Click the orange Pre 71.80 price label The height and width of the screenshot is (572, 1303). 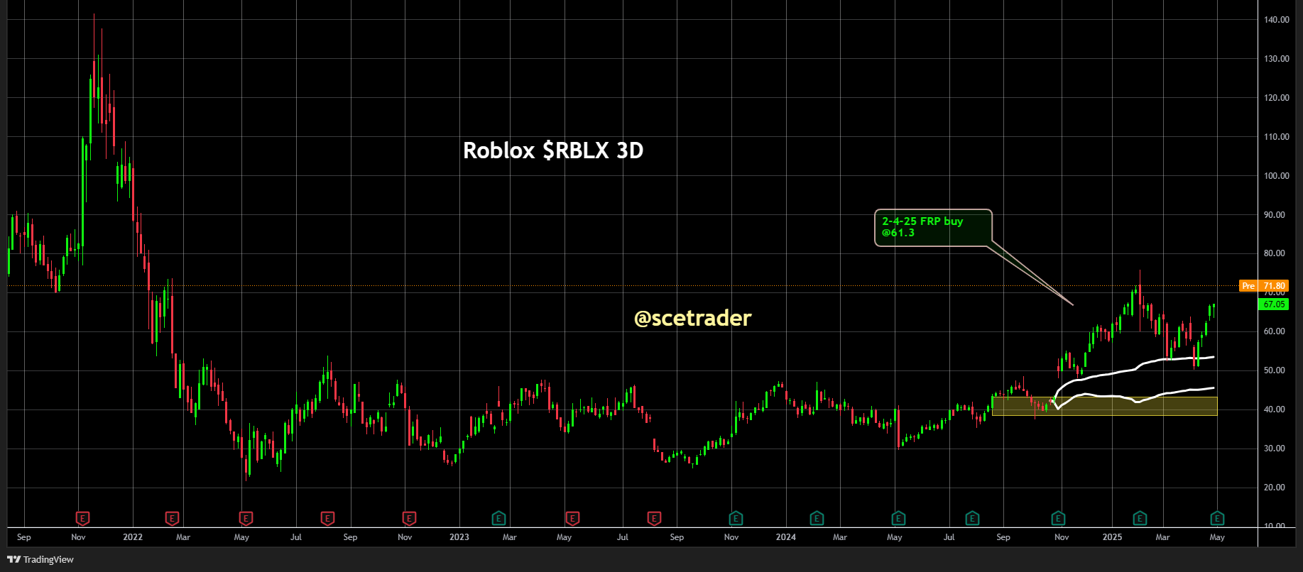[x=1263, y=285]
